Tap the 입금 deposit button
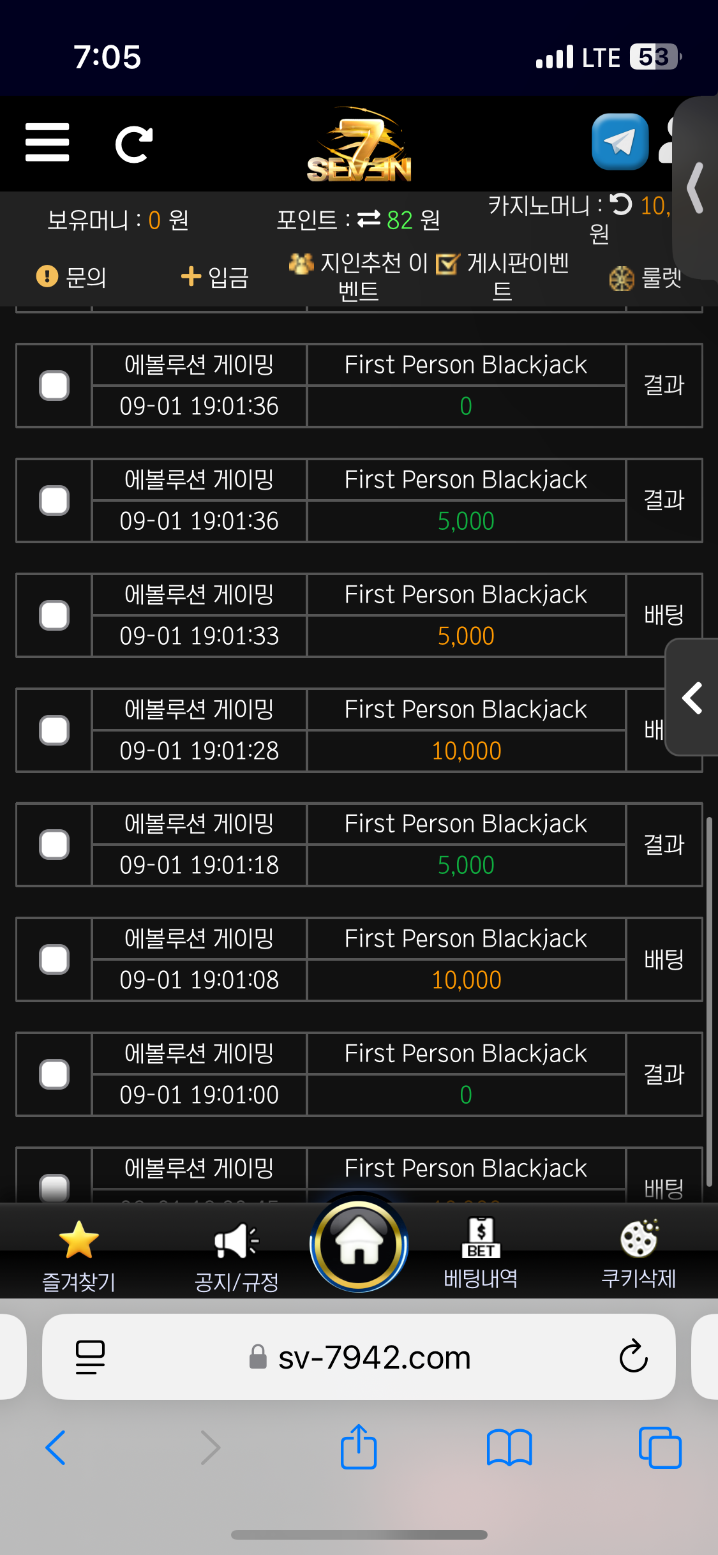 [x=215, y=277]
